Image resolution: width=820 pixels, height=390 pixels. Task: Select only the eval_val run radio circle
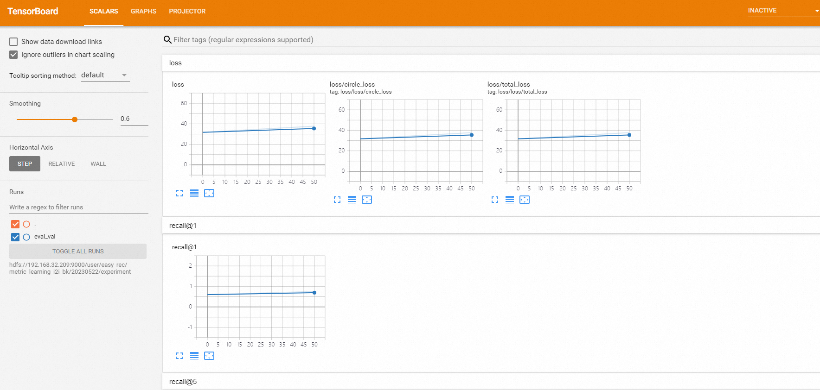tap(26, 237)
